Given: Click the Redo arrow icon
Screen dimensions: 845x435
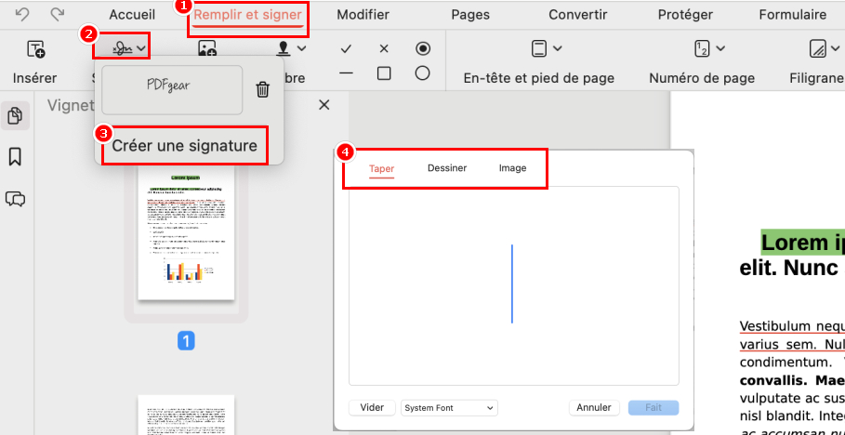Looking at the screenshot, I should (x=57, y=15).
